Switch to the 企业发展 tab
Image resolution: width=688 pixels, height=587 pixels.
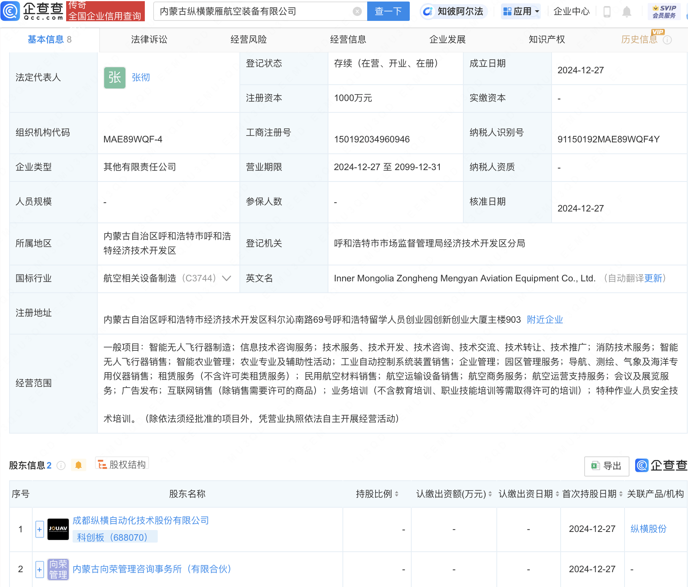coord(447,39)
